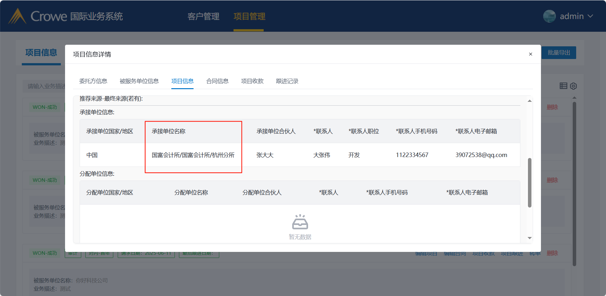Go to the 项目收款 tab
Viewport: 606px width, 296px height.
pos(252,81)
